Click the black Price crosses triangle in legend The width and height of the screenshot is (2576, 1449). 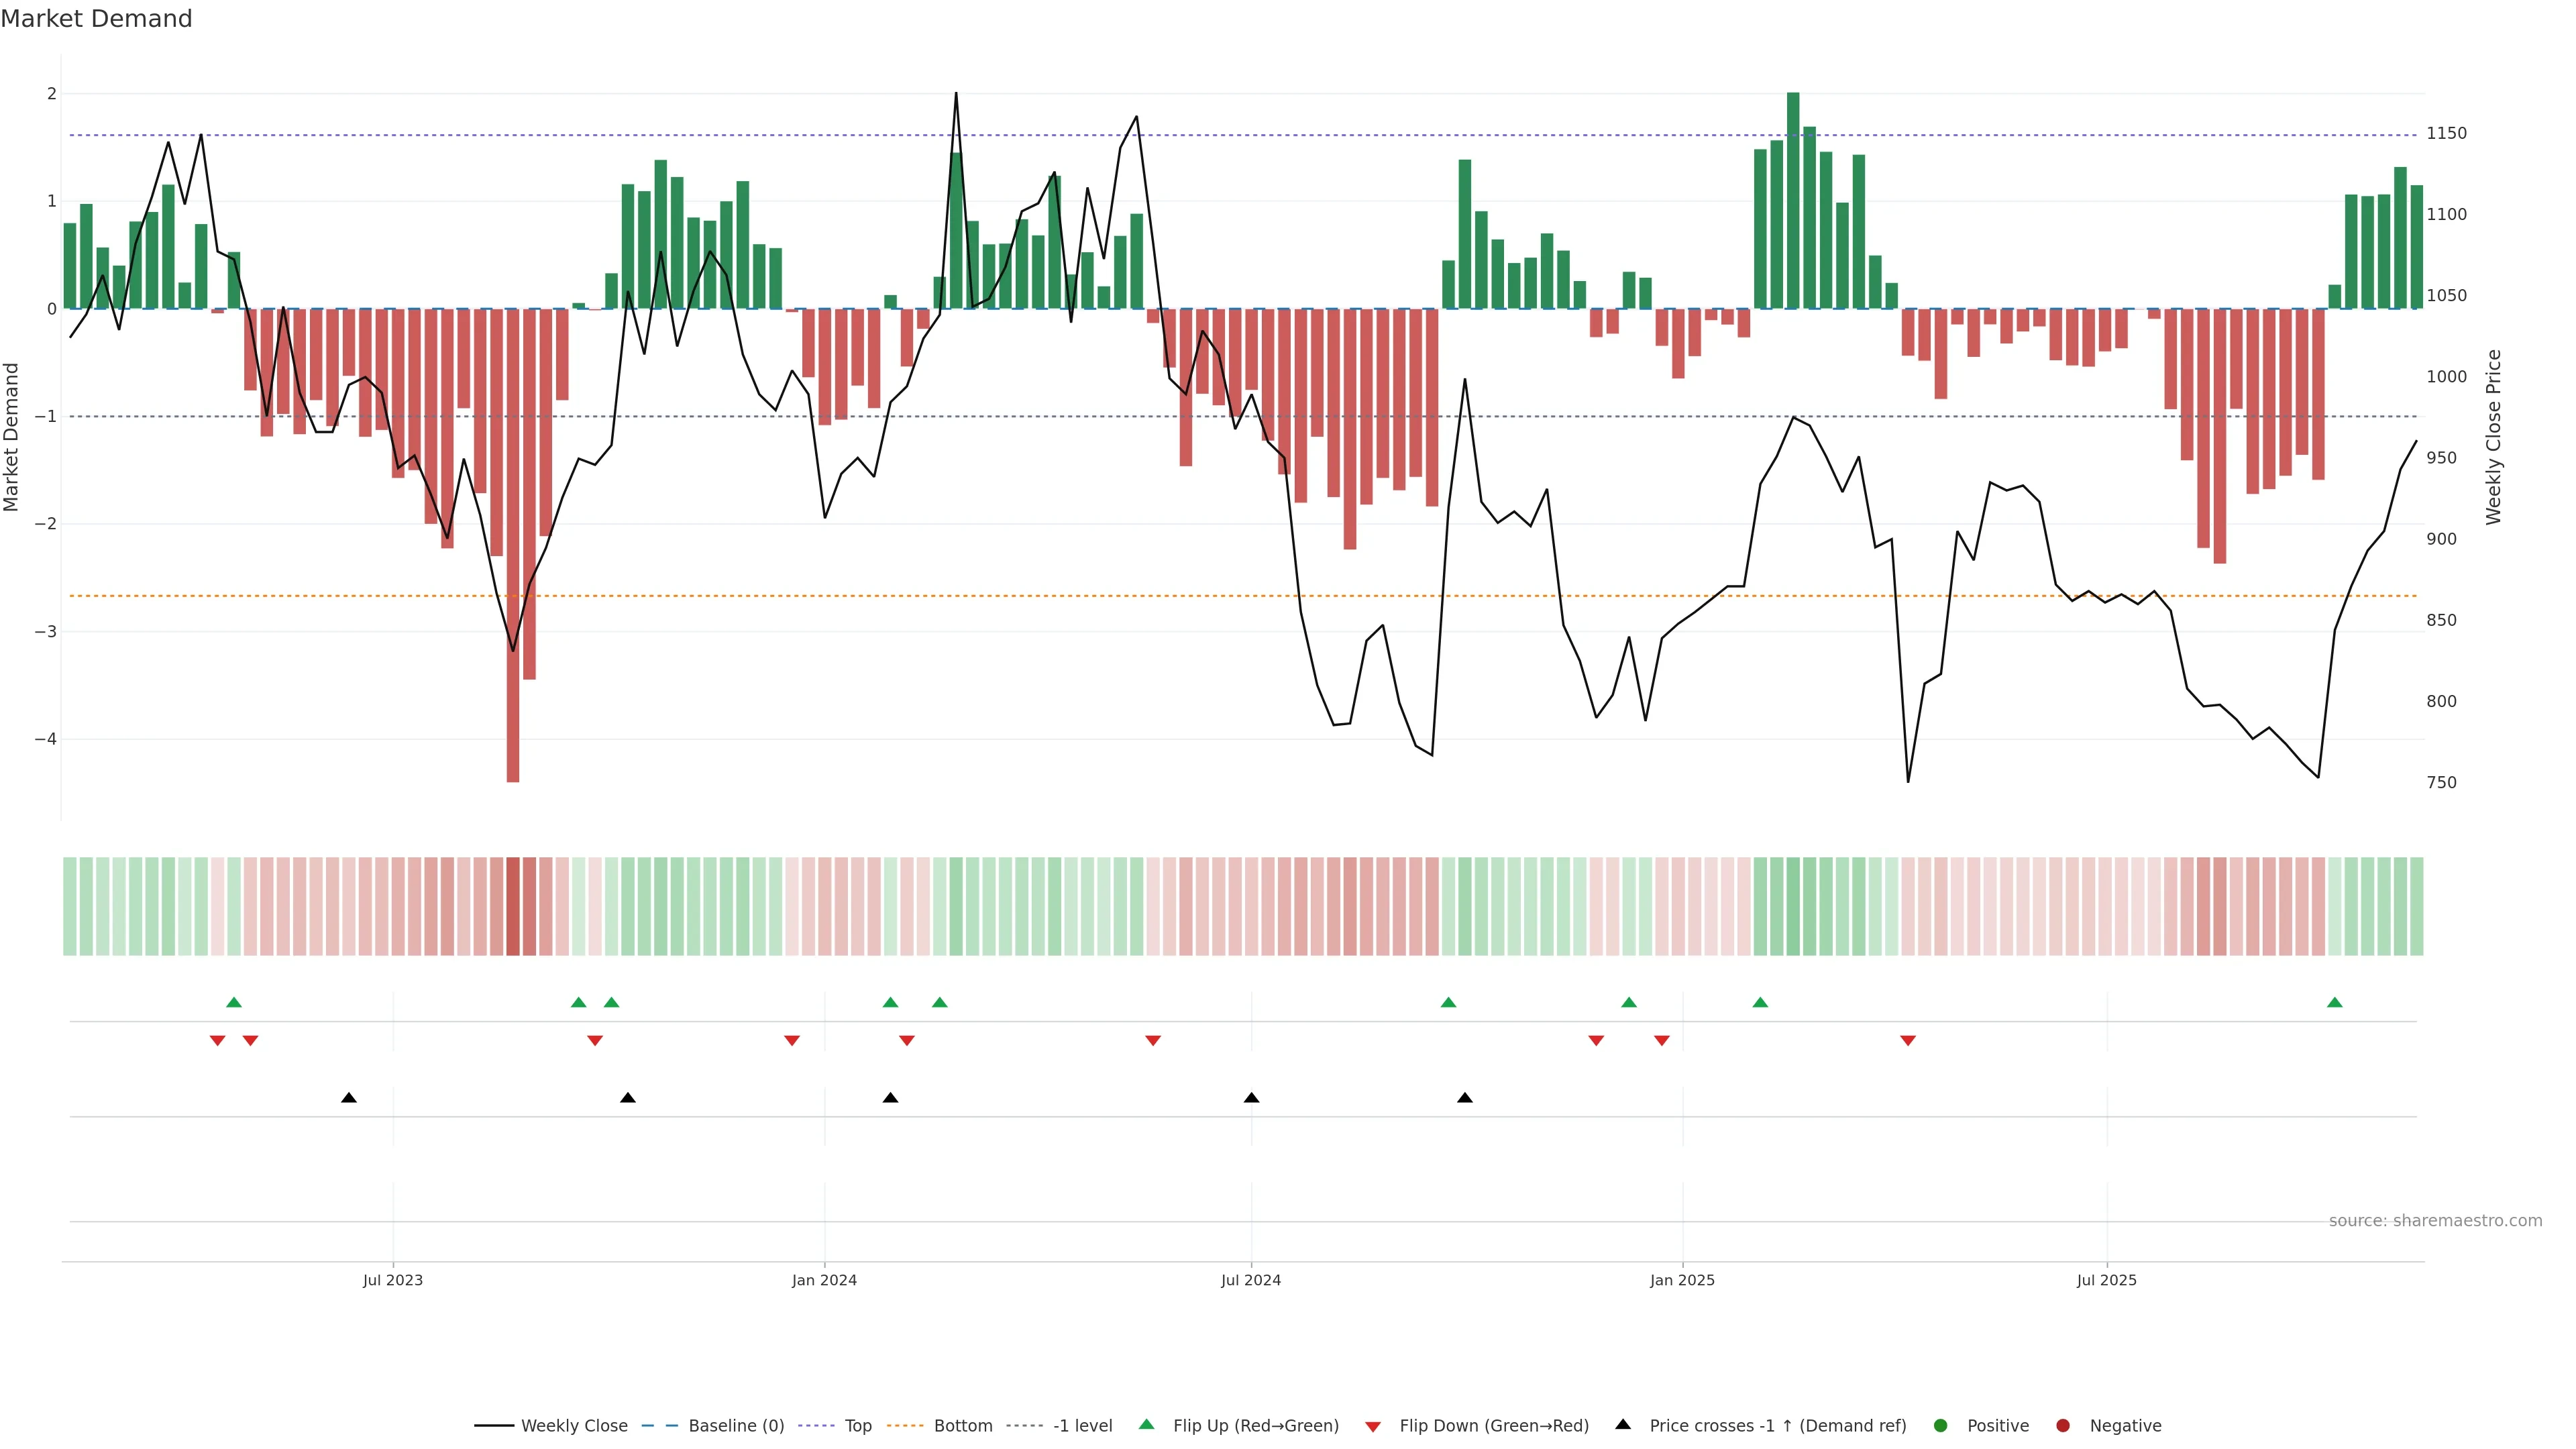pos(1623,1425)
